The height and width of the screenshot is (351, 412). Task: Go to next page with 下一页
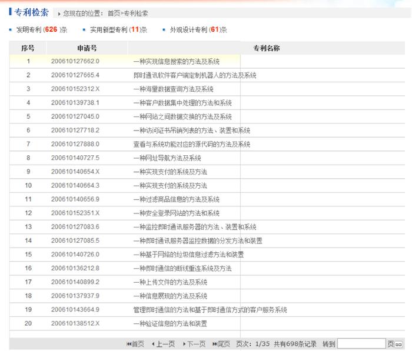pyautogui.click(x=194, y=343)
